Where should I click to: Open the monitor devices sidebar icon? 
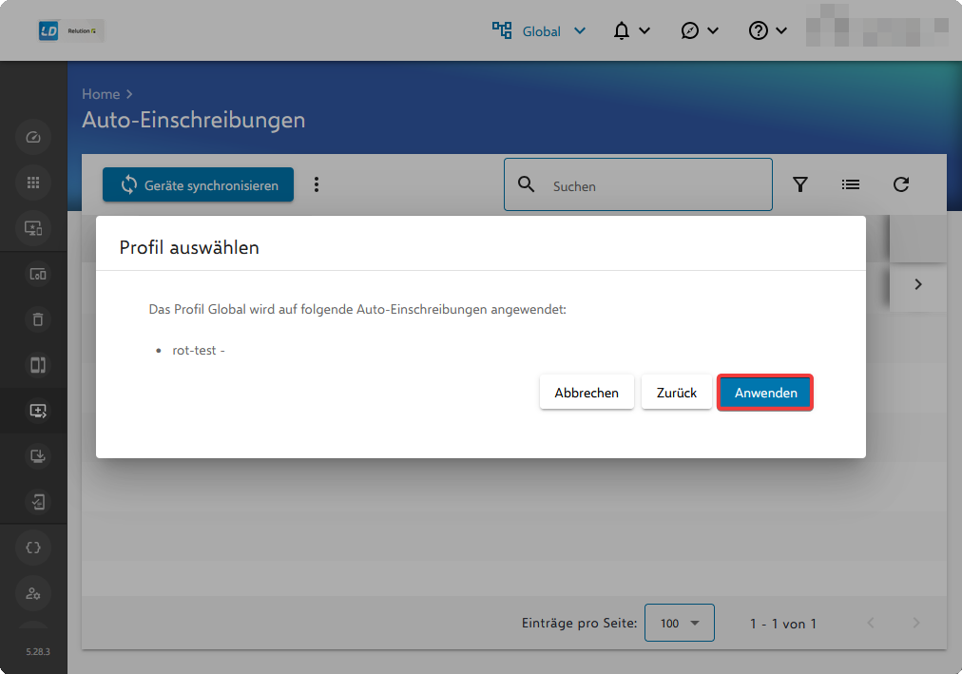click(x=33, y=228)
